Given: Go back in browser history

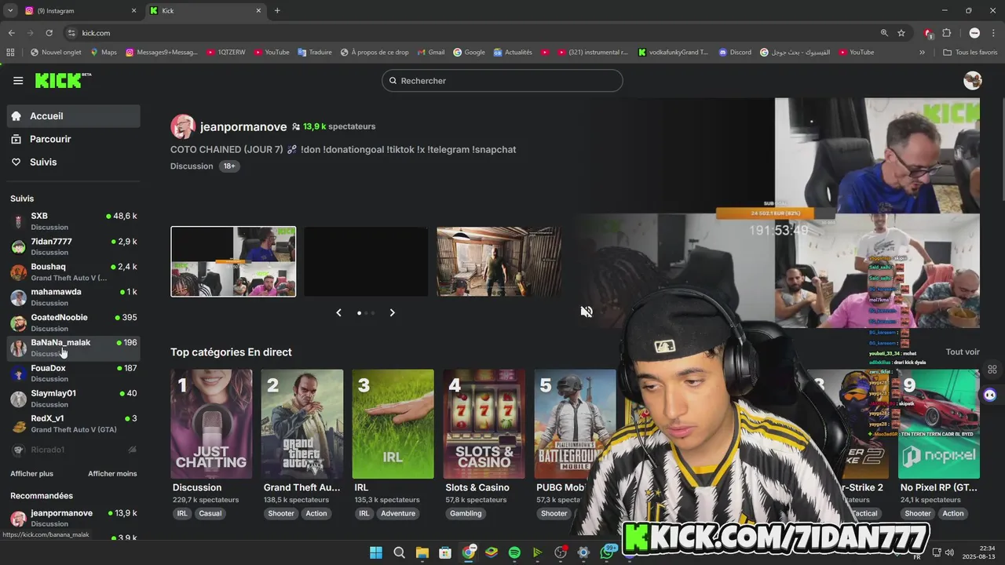Looking at the screenshot, I should pos(11,33).
